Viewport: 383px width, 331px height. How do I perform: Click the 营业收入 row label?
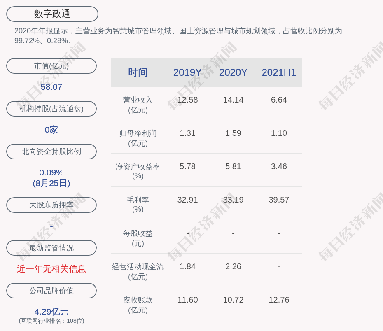(x=138, y=105)
